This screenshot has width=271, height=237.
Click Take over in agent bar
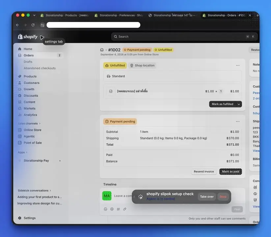(x=207, y=197)
